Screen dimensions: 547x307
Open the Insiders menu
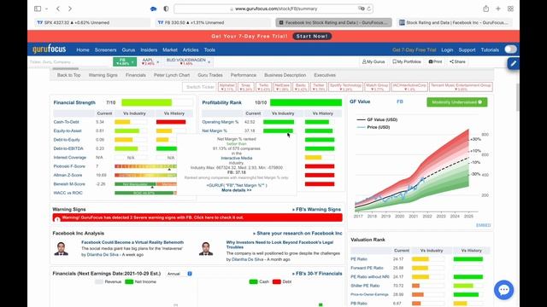click(x=149, y=49)
